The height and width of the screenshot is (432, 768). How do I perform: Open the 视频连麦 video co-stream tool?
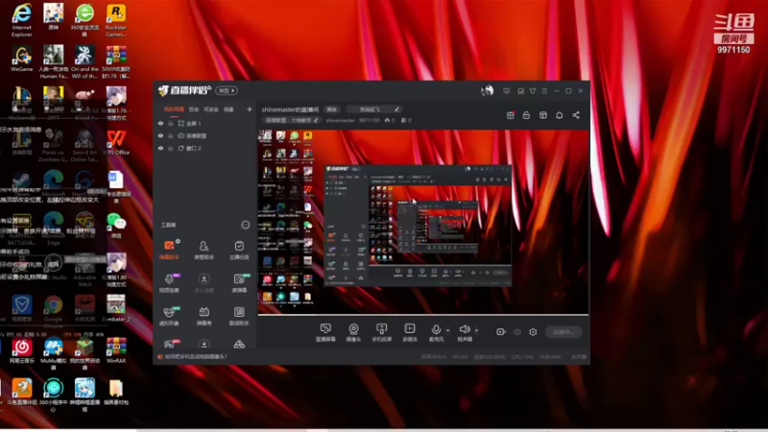(x=169, y=282)
